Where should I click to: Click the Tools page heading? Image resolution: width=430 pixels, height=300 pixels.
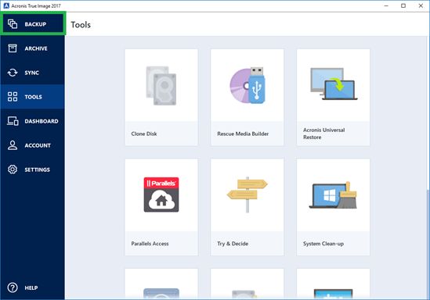[x=81, y=25]
